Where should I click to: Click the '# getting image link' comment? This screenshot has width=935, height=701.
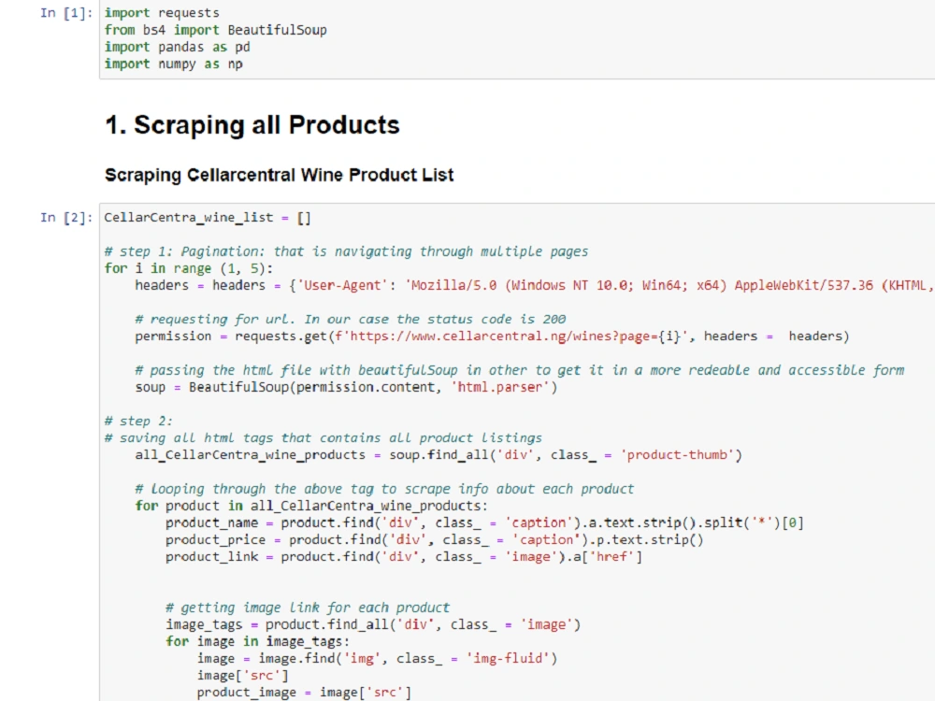308,608
